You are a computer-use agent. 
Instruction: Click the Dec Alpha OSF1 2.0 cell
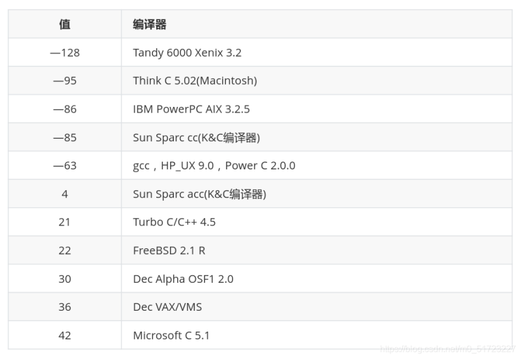[183, 279]
